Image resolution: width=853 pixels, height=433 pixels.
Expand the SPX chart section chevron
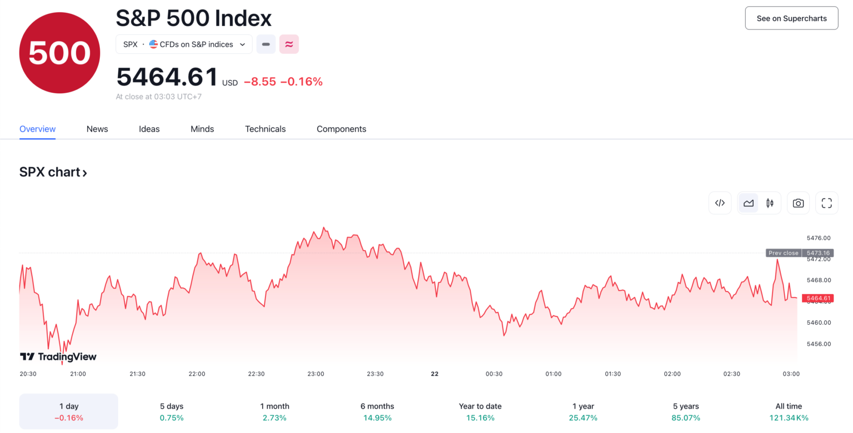85,173
